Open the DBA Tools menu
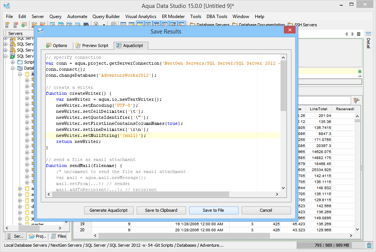376x252 pixels. point(217,17)
